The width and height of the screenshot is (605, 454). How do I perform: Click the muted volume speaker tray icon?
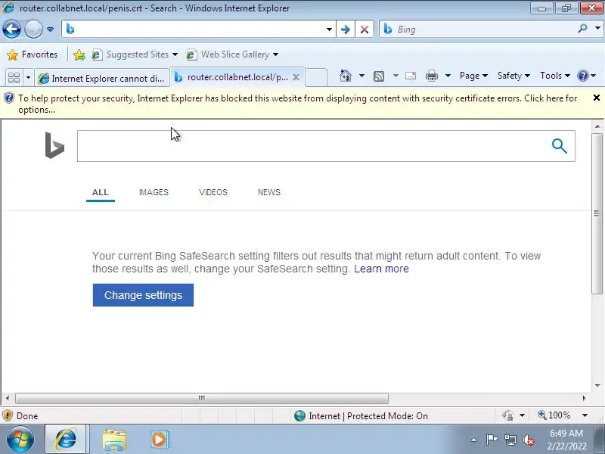(528, 440)
